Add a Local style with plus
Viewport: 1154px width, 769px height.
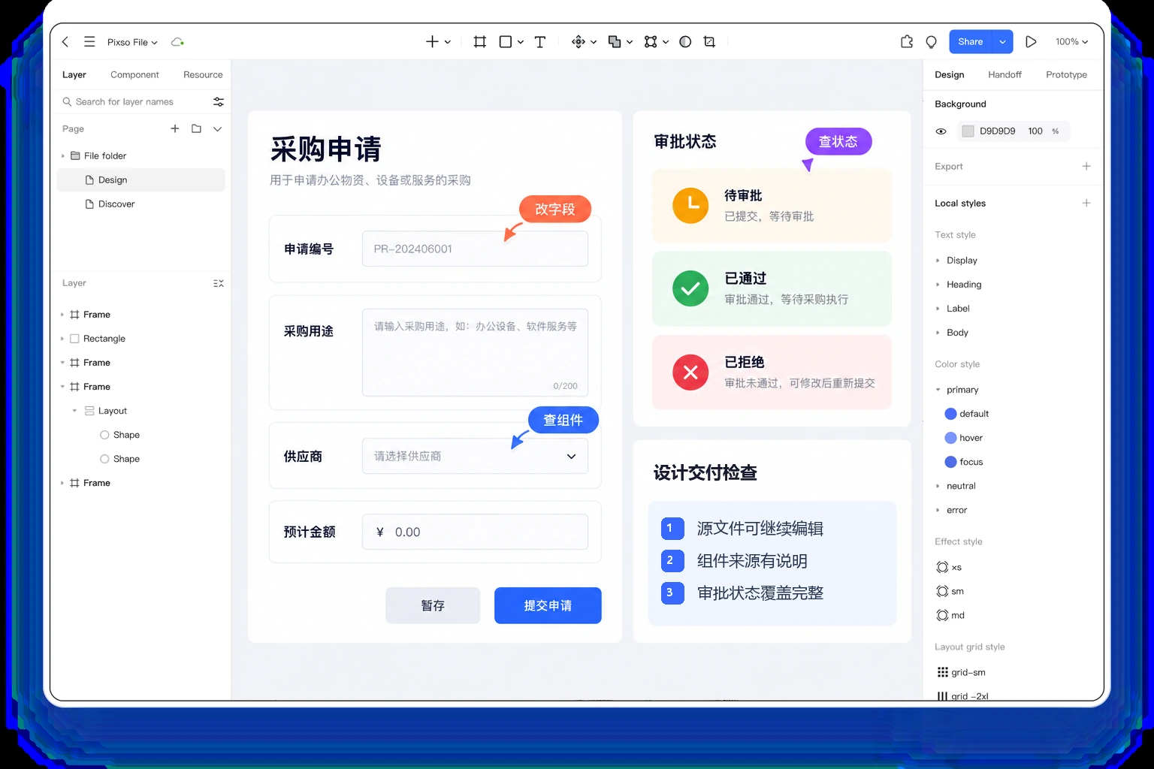[1086, 203]
